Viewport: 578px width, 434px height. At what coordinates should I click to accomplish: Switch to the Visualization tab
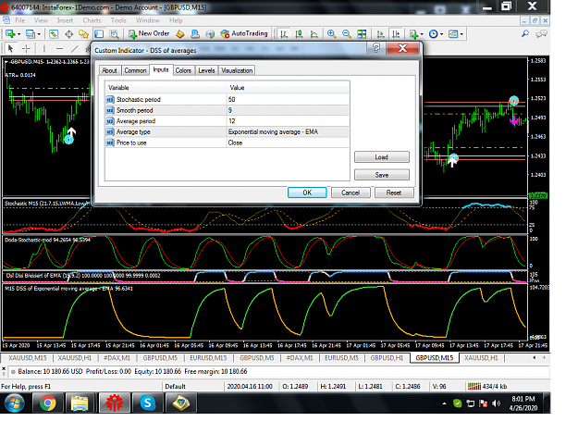(x=237, y=70)
